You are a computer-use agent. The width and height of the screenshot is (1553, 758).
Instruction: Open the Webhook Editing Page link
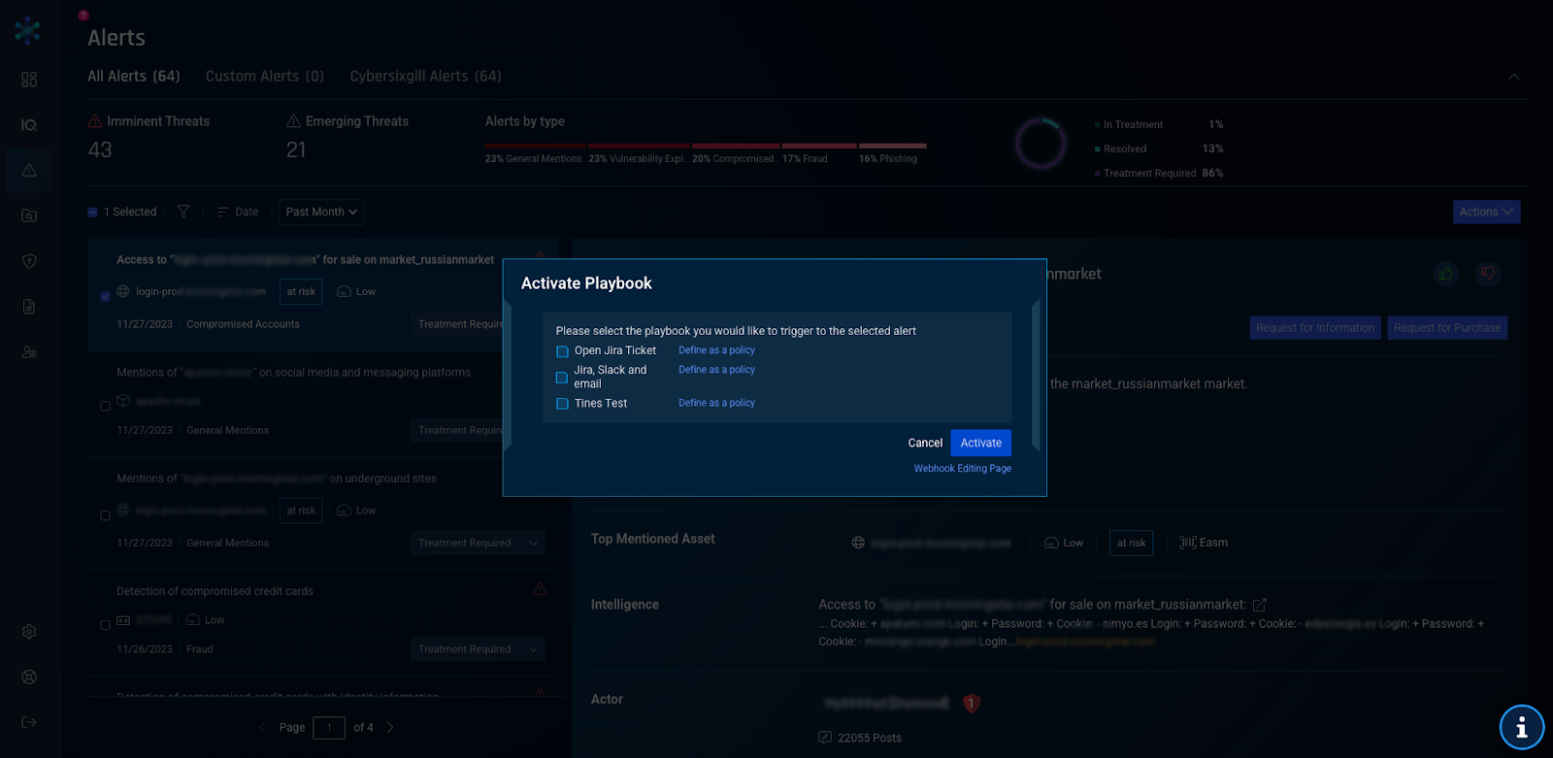coord(962,469)
